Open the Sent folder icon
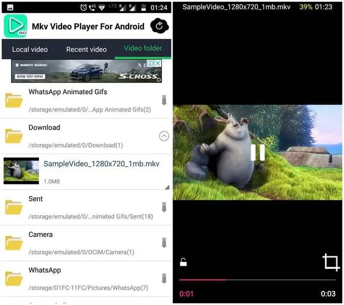The height and width of the screenshot is (305, 344). coord(14,207)
